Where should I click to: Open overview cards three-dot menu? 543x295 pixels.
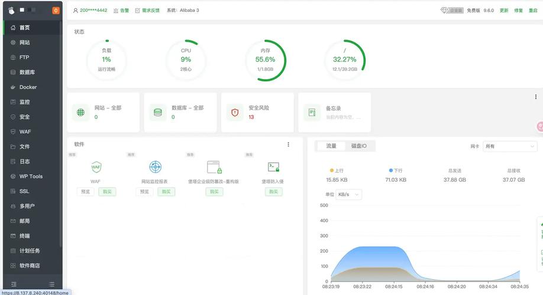point(536,97)
